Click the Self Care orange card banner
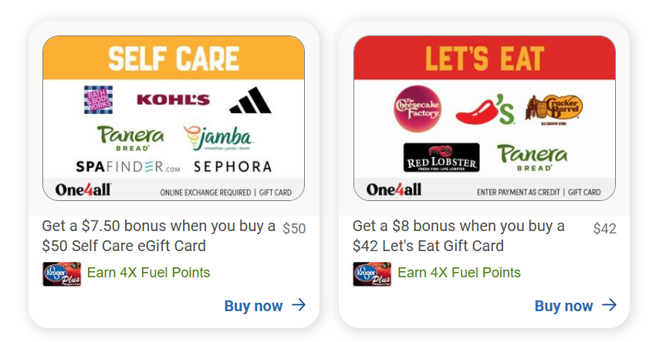Screen dimensions: 666x342 click(x=174, y=59)
